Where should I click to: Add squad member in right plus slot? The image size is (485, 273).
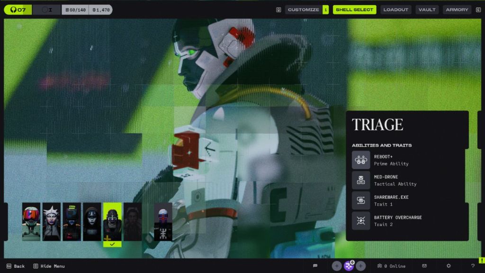point(361,266)
